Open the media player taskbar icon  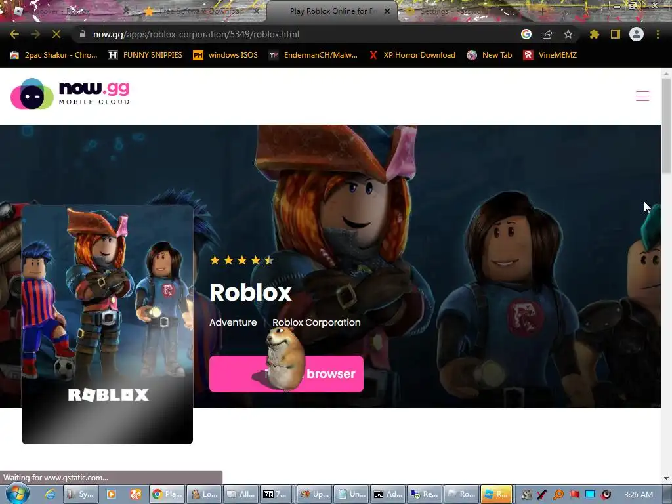pyautogui.click(x=111, y=494)
